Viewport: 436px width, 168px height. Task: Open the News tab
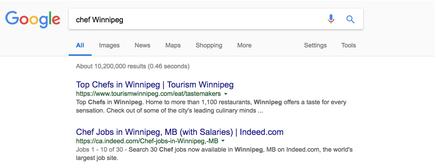(x=142, y=45)
